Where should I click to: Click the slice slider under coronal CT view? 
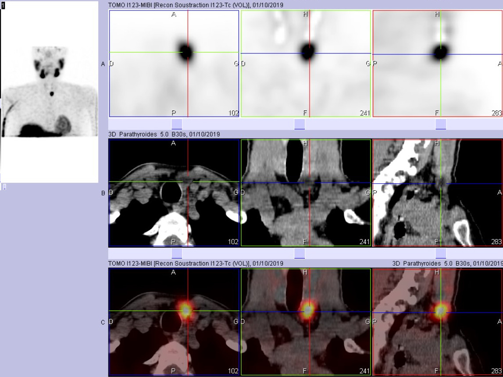[300, 253]
